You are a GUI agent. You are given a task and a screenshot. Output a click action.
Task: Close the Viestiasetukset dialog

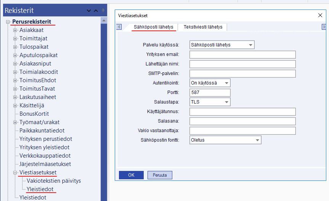(x=320, y=16)
